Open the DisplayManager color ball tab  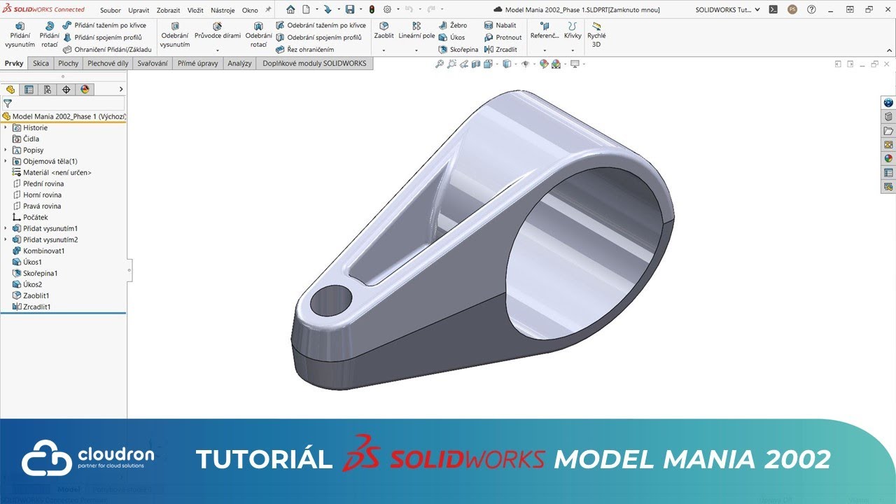click(x=85, y=90)
